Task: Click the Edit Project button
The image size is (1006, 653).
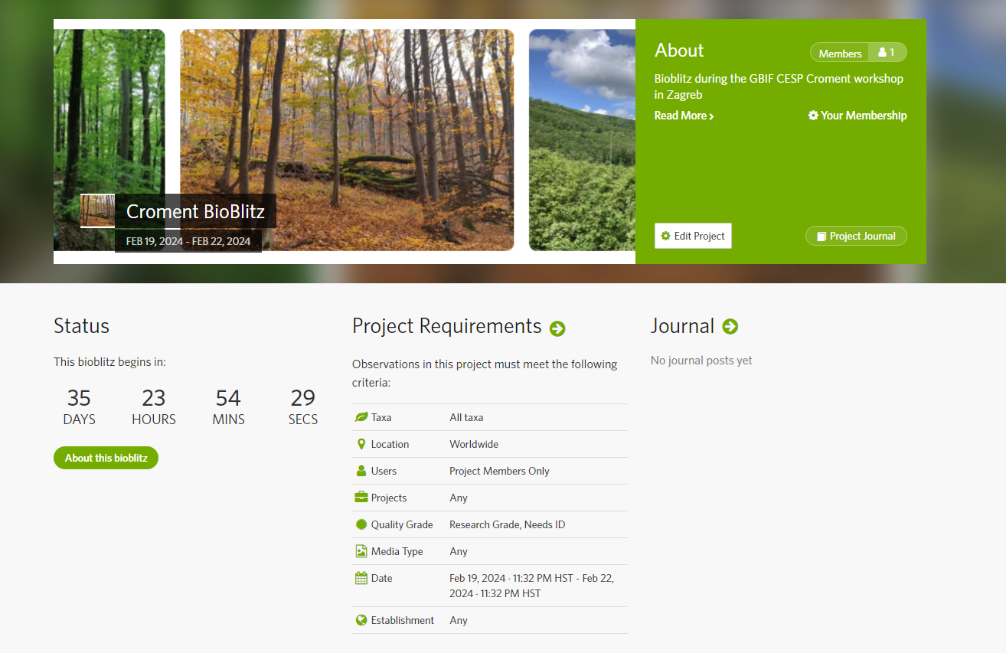Action: pyautogui.click(x=693, y=236)
